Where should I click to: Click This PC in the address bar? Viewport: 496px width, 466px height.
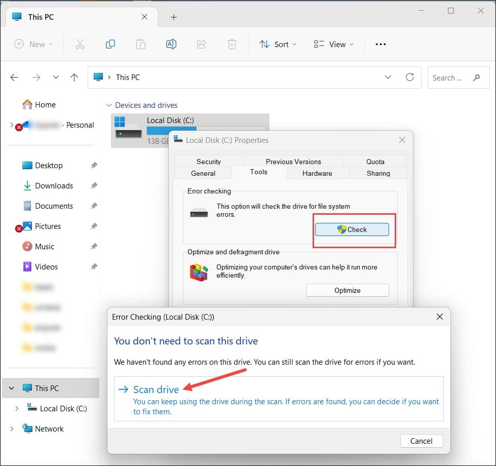tap(128, 77)
